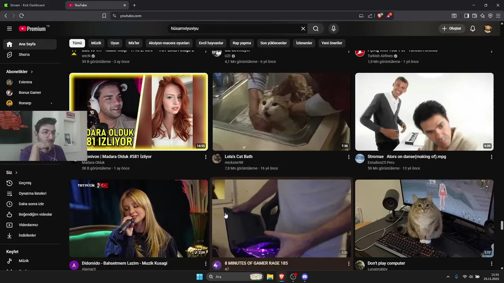Open the account avatar menu
This screenshot has height=283, width=504.
point(488,29)
